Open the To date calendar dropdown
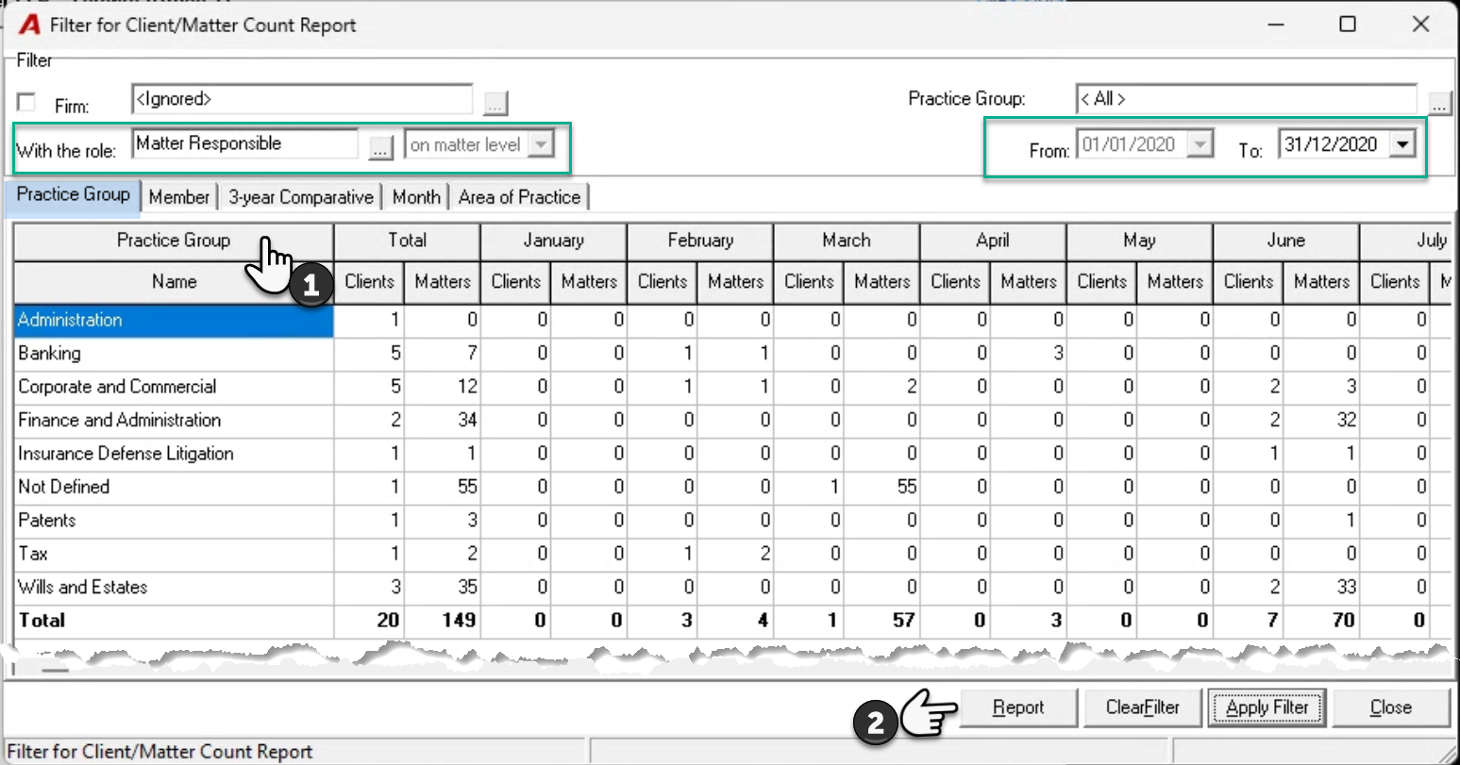The height and width of the screenshot is (765, 1460). (x=1403, y=144)
